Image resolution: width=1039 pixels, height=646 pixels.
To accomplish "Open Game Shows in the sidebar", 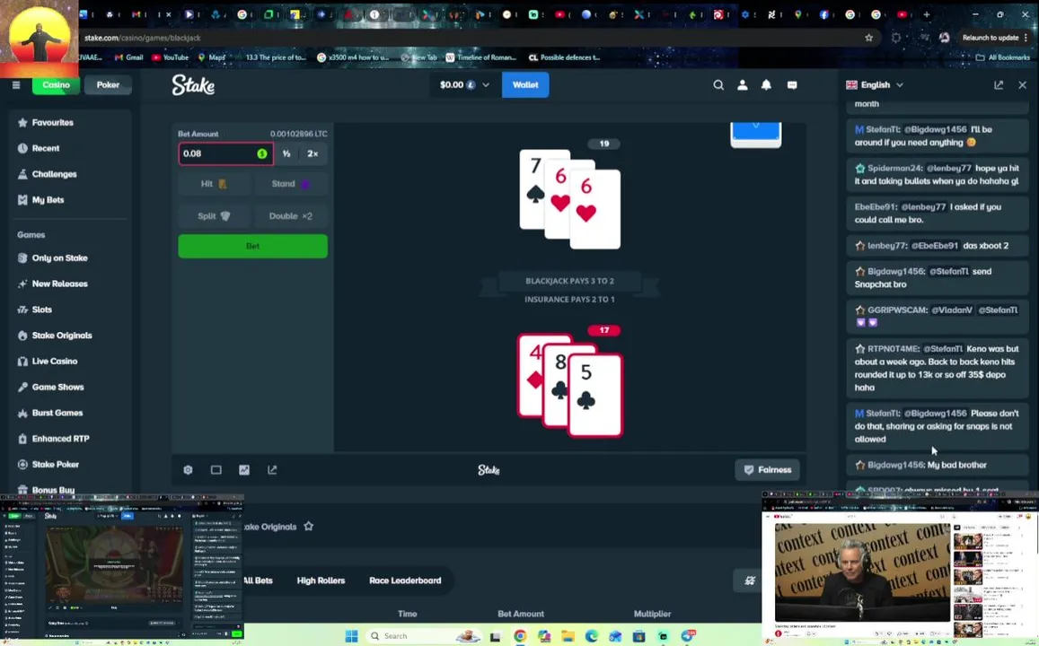I will point(69,388).
